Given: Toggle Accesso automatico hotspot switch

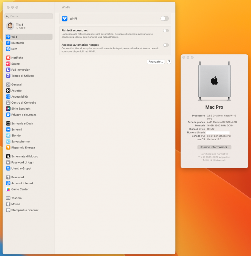Looking at the screenshot, I should pyautogui.click(x=166, y=45).
